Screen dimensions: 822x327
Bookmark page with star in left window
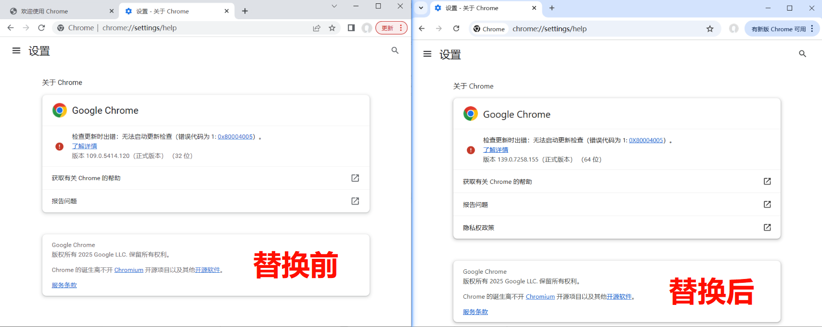coord(332,28)
